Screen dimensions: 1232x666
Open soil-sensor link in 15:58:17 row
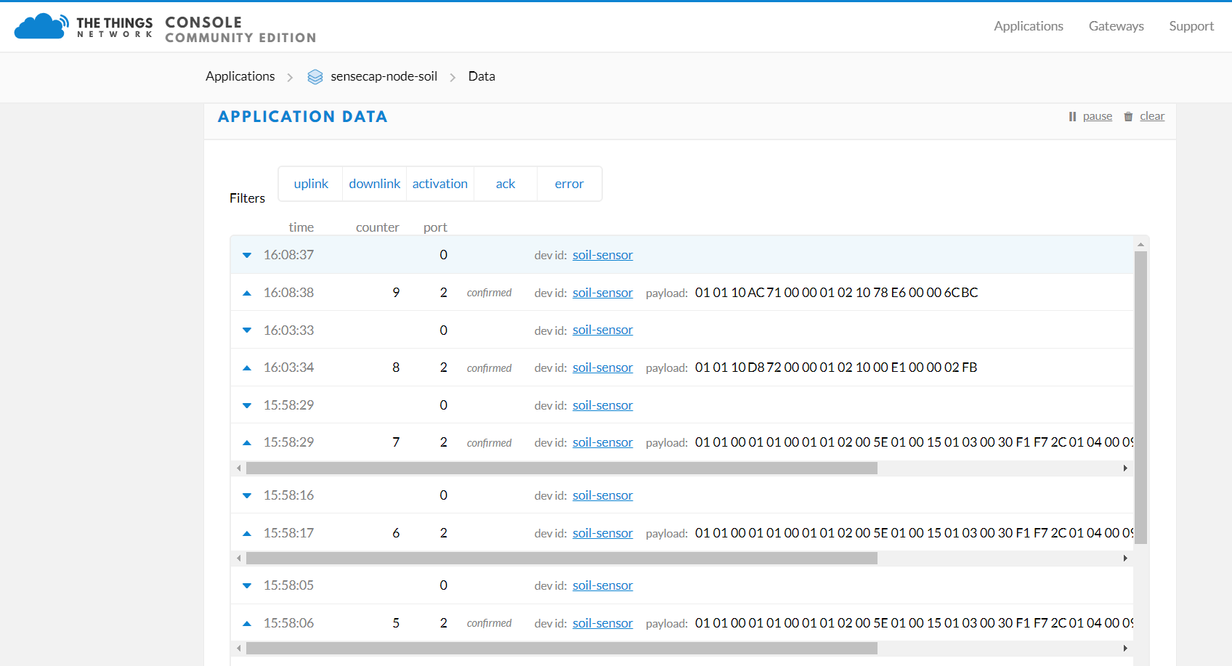pos(602,533)
